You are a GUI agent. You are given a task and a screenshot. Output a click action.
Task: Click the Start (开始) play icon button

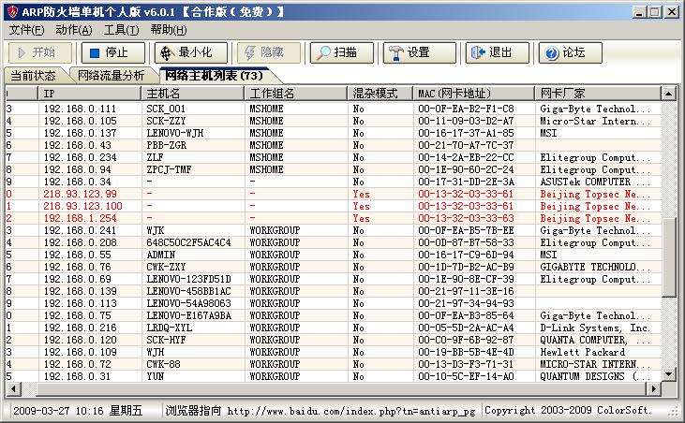coord(40,52)
